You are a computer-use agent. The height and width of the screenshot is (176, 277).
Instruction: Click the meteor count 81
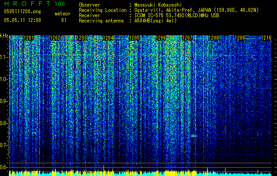[64, 20]
